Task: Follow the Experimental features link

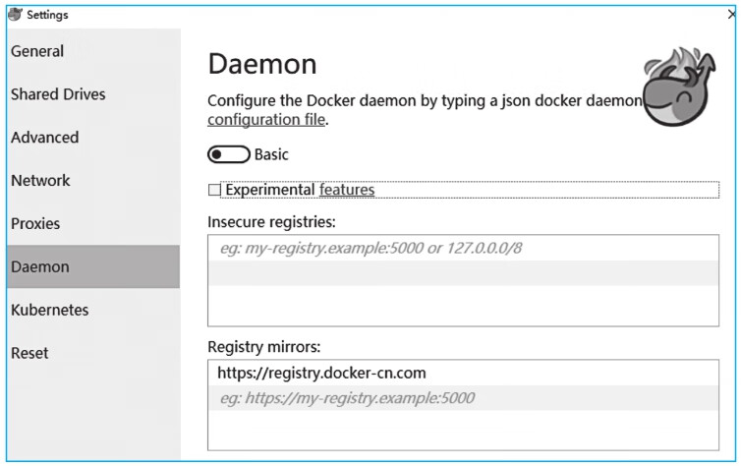Action: point(347,190)
